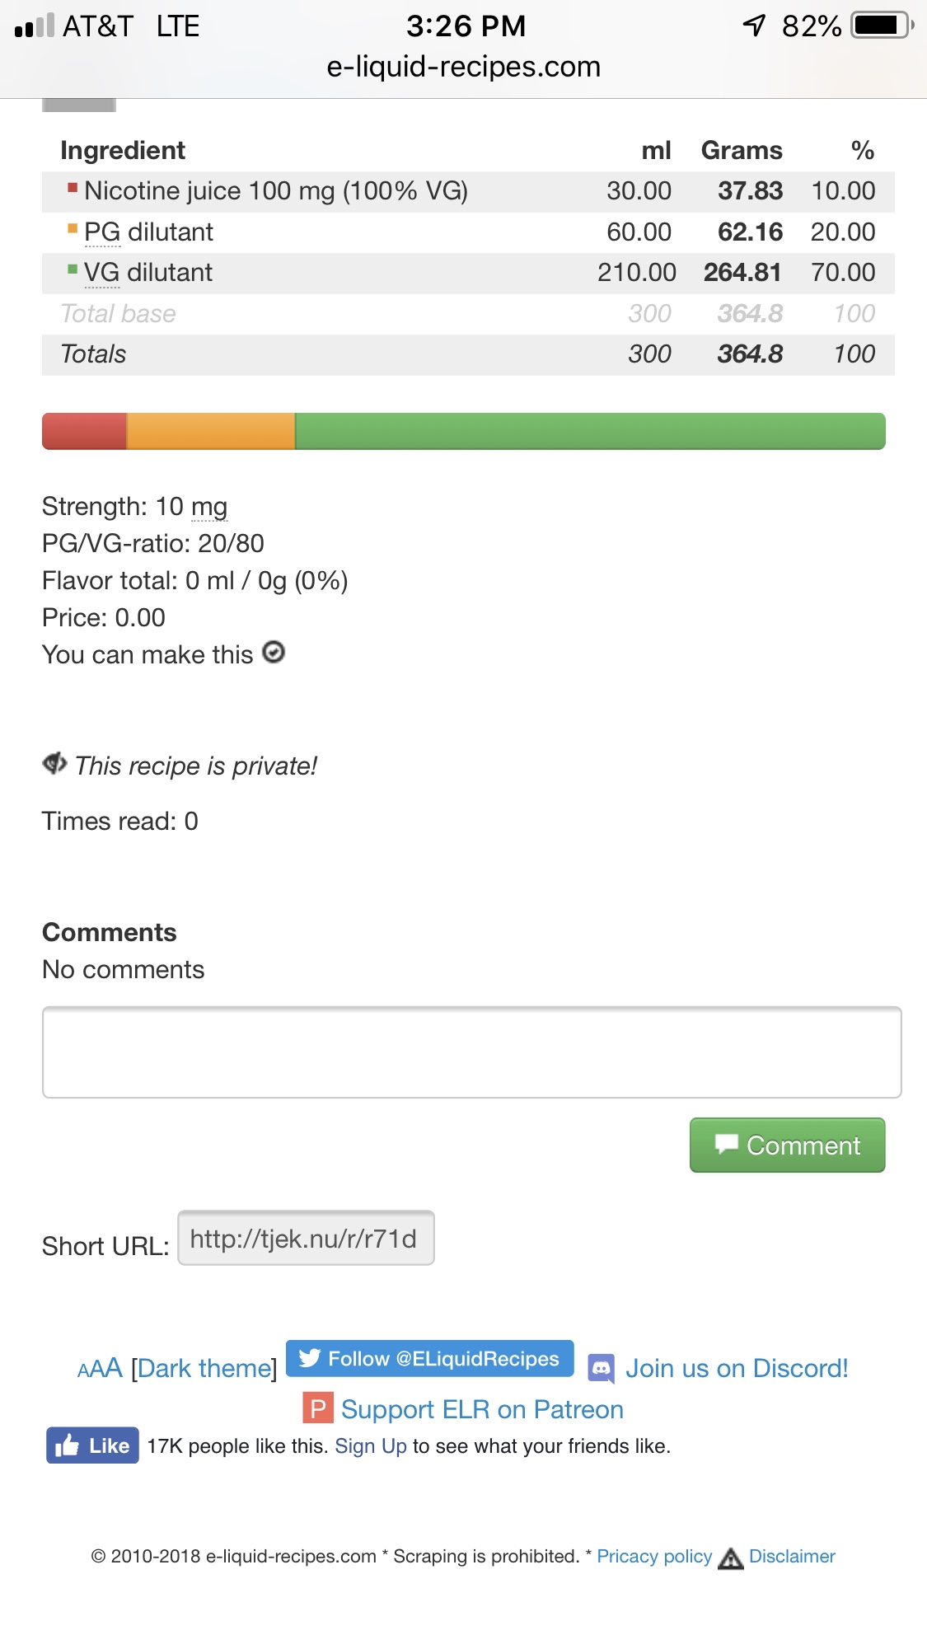This screenshot has height=1649, width=927.
Task: Open the Join us on Discord link
Action: 736,1368
